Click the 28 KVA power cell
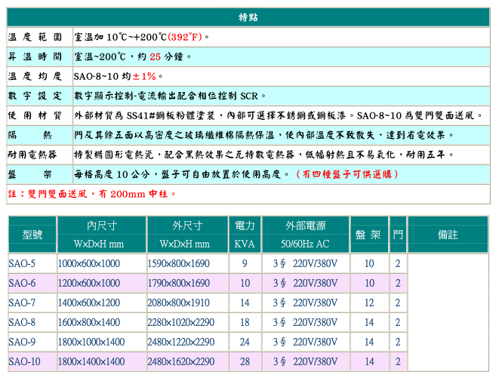 coord(244,362)
